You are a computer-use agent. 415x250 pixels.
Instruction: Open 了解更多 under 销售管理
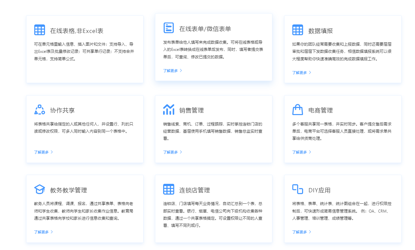(171, 152)
